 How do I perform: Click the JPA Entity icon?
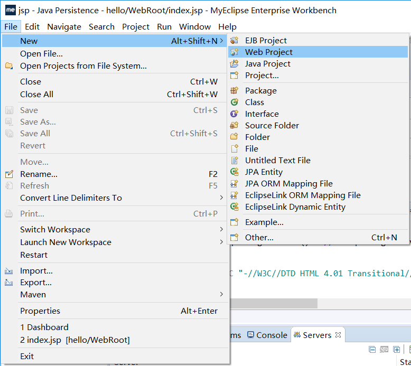[235, 172]
